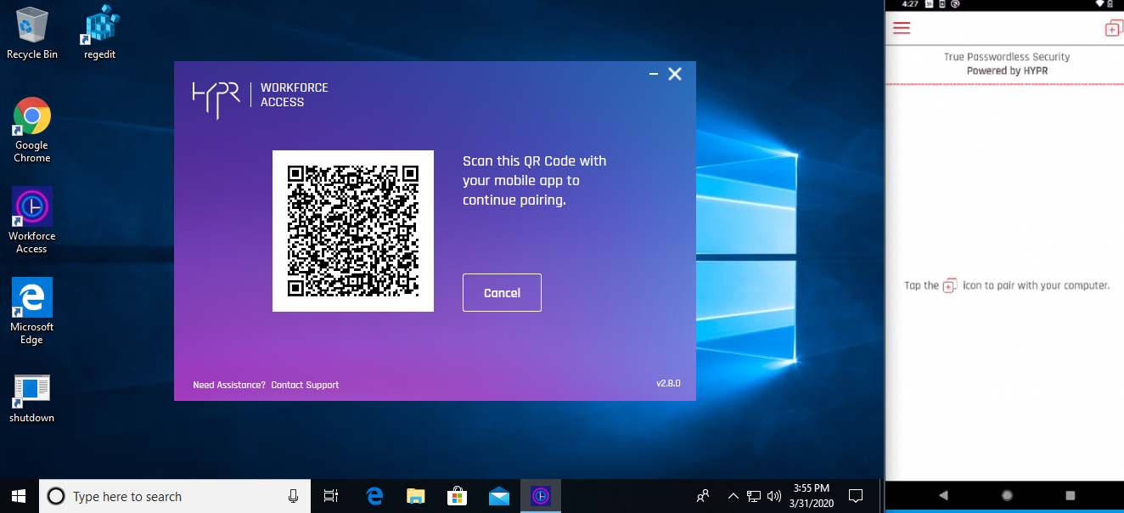Select the shutdown desktop shortcut
Screen dimensions: 1124x513
pos(32,399)
